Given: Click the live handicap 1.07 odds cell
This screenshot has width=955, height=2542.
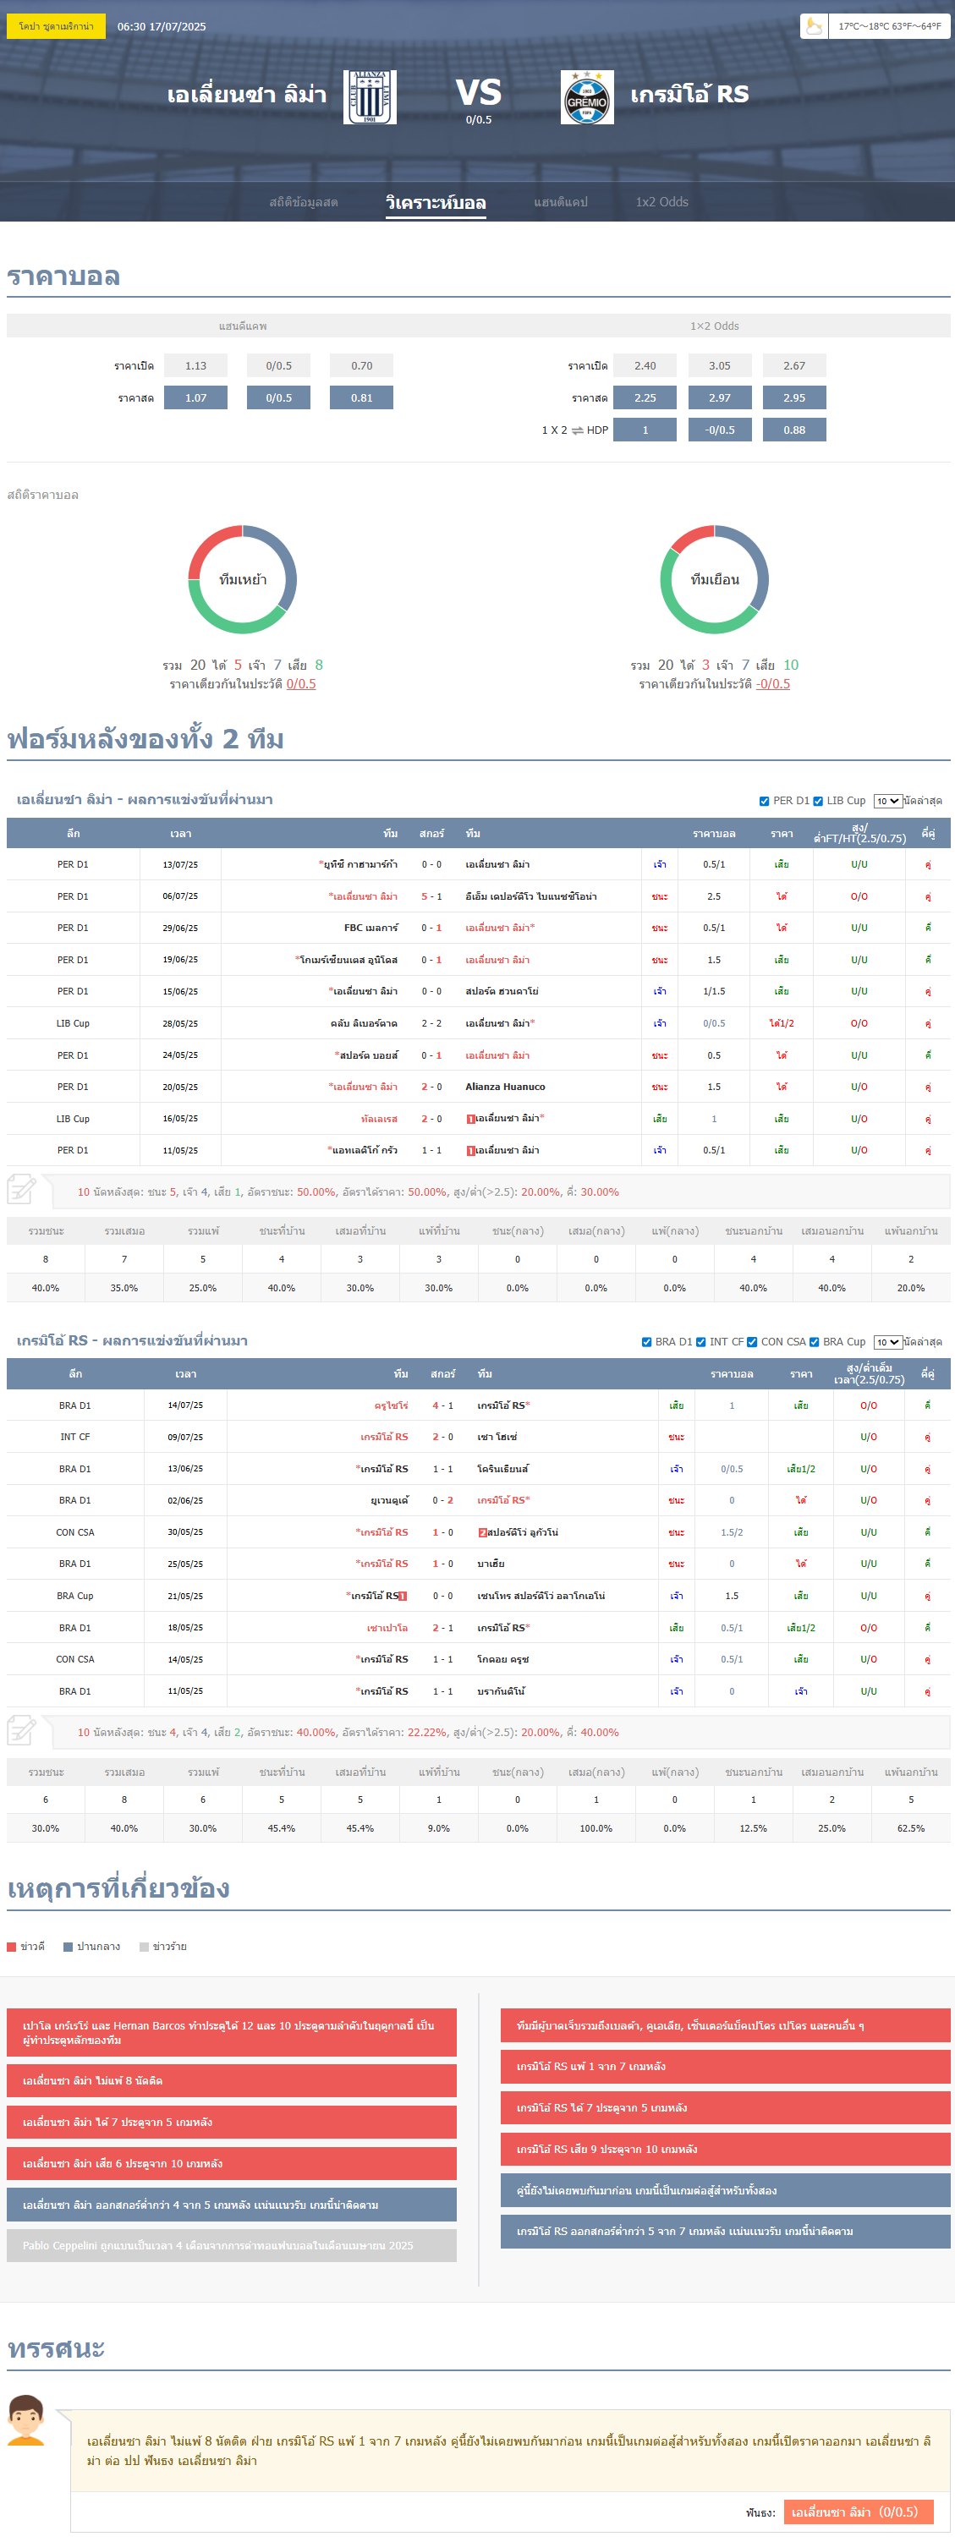Looking at the screenshot, I should click(195, 397).
